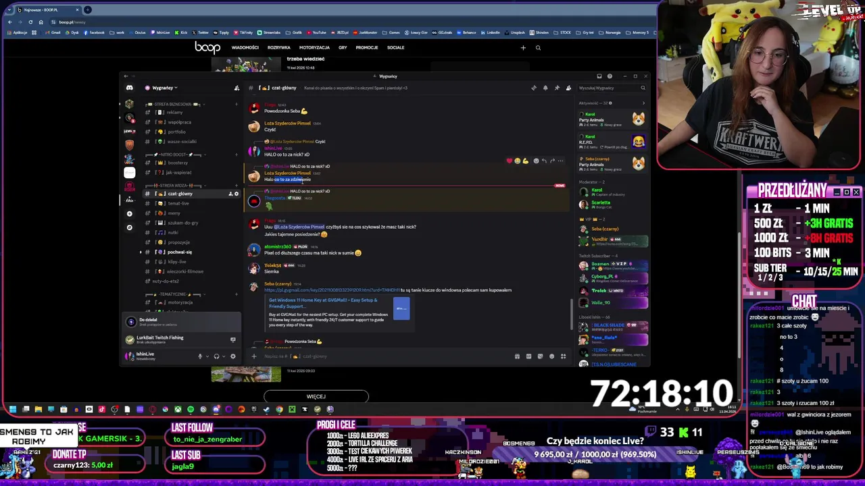
Task: Open MOTORYZACJA menu on boop site
Action: (314, 48)
